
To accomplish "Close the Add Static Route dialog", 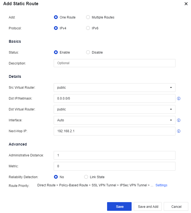I will click(186, 4).
